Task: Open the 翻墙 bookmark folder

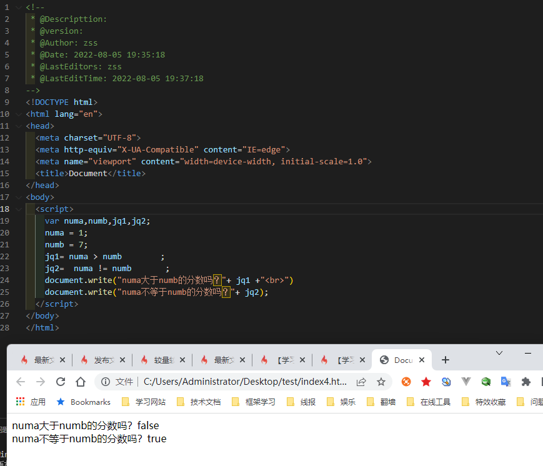Action: coord(381,402)
